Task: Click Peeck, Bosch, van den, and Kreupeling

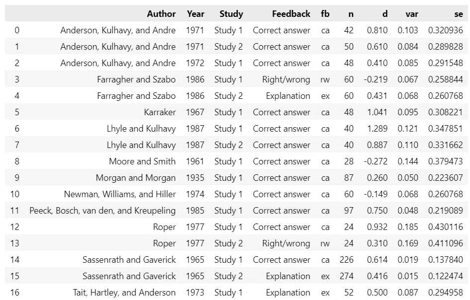Action: point(102,211)
